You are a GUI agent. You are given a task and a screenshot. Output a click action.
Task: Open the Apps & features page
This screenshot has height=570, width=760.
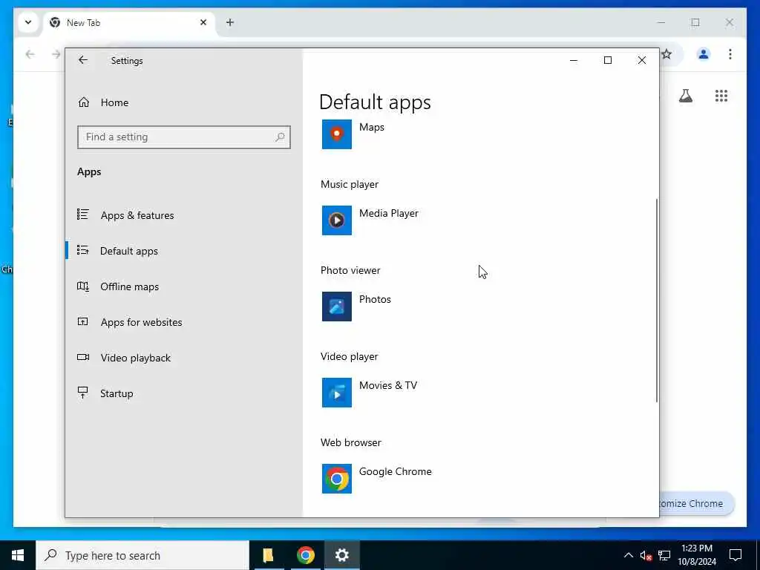(x=137, y=215)
